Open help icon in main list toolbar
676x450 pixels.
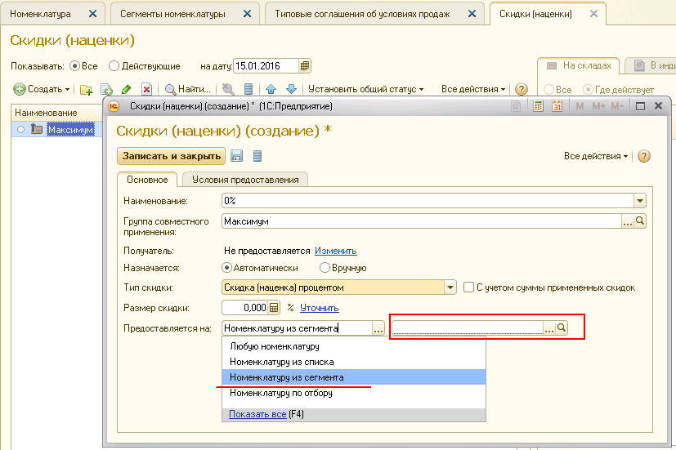522,89
